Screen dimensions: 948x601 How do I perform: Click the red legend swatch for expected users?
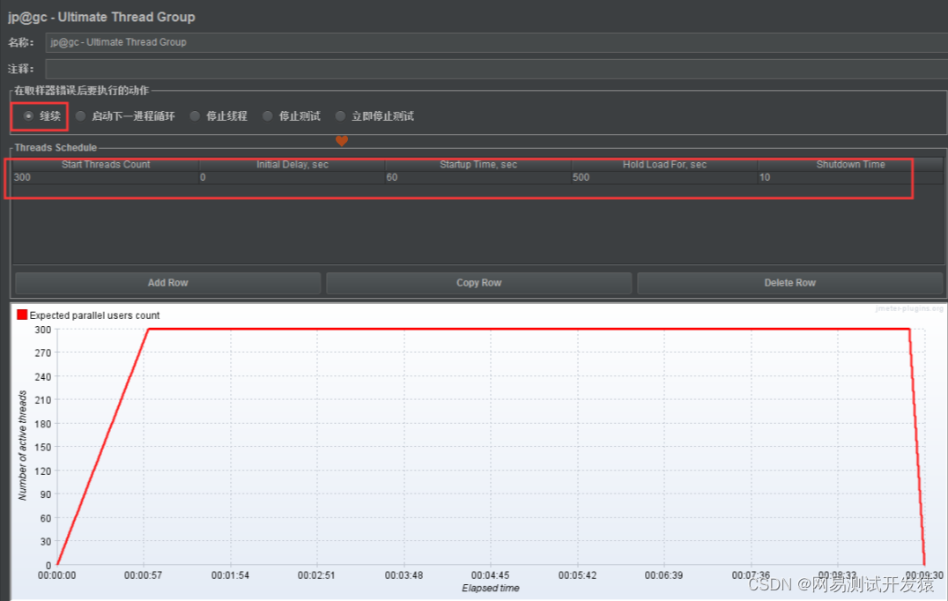click(22, 315)
